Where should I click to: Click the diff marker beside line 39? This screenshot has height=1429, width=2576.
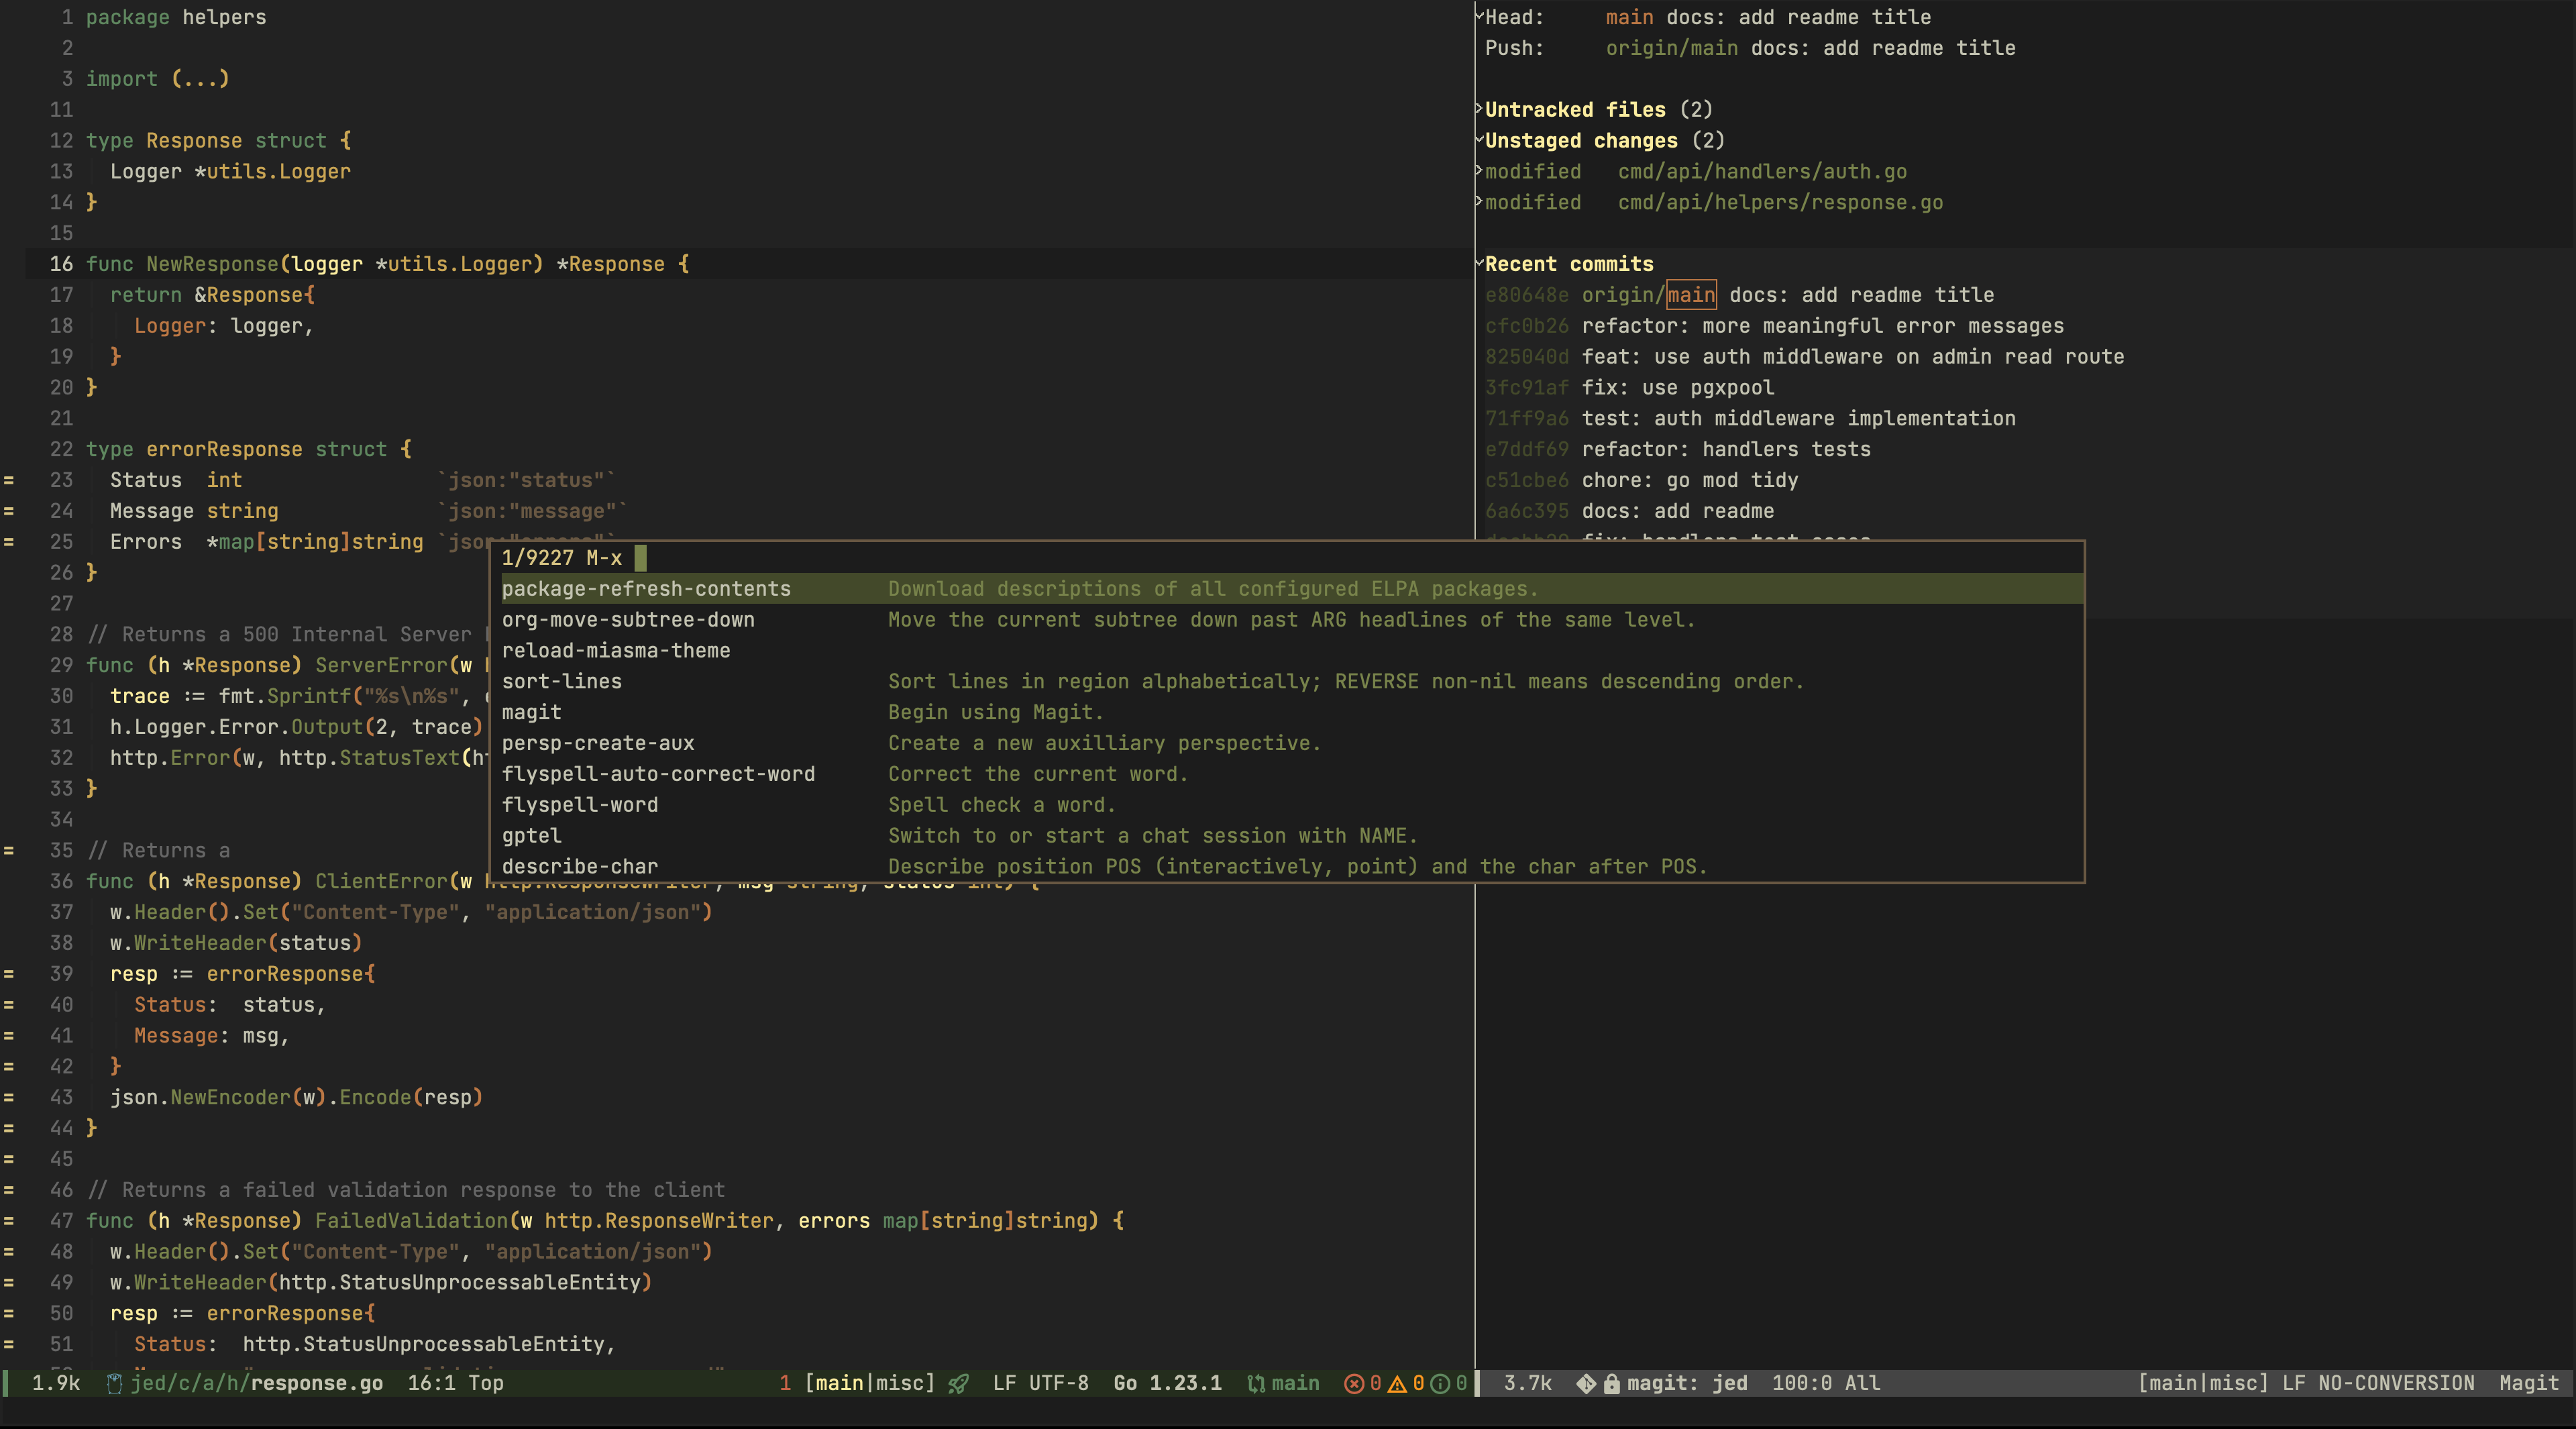click(9, 974)
